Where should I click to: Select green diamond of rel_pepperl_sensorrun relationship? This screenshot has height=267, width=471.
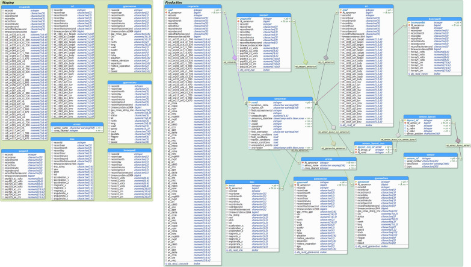coord(306,61)
